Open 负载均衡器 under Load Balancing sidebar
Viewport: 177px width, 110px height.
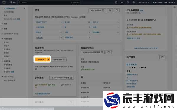pyautogui.click(x=8, y=65)
